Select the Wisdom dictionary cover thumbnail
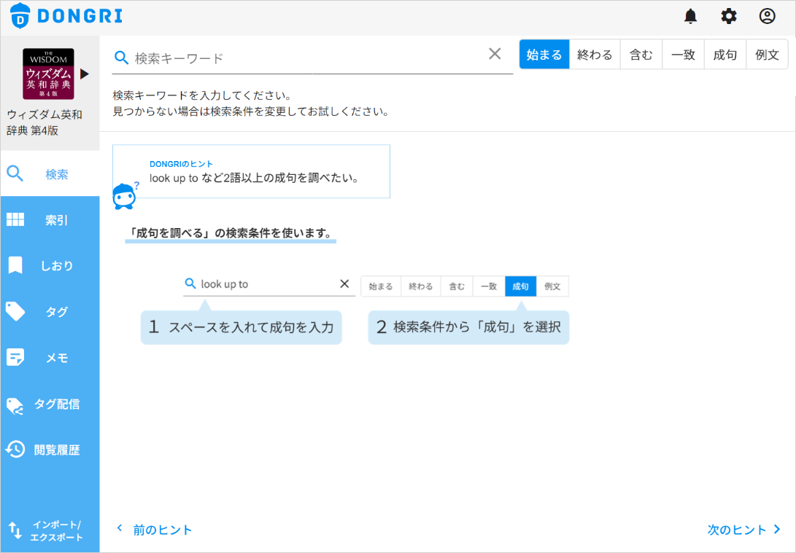The image size is (796, 553). (x=48, y=74)
